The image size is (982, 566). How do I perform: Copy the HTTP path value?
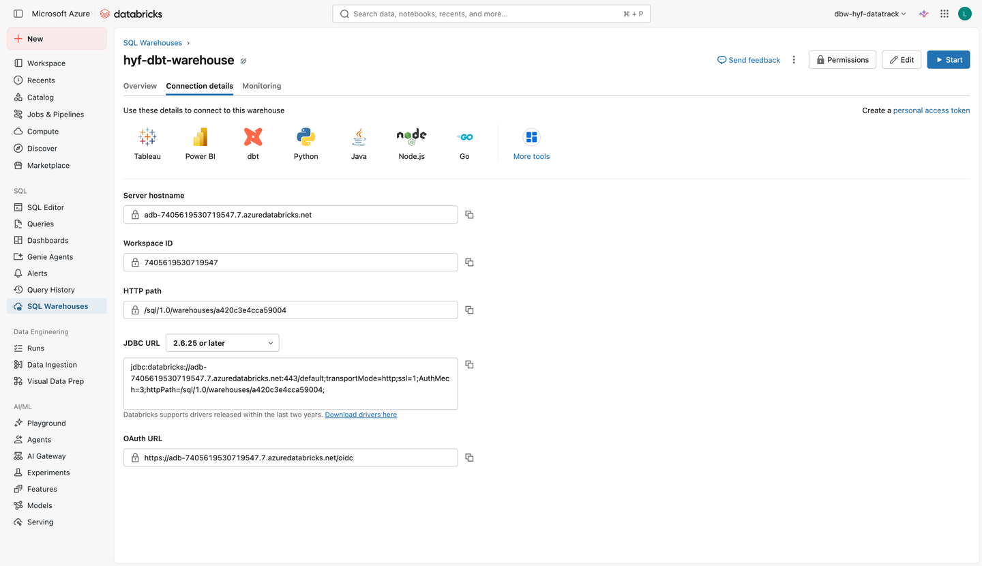click(x=469, y=310)
